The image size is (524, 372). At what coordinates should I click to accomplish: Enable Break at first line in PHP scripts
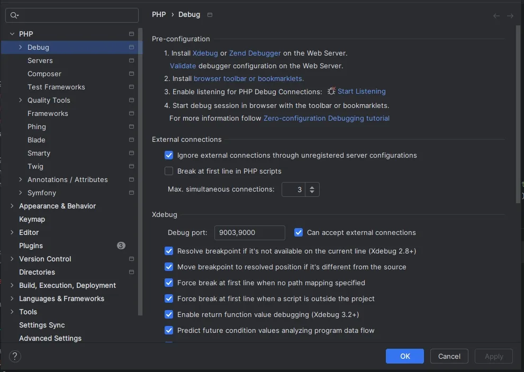[169, 171]
